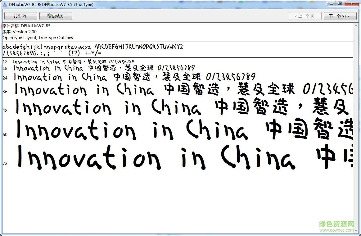The width and height of the screenshot is (361, 236).
Task: Click the OpenType Layout, TrueType Outlines line
Action: coord(38,38)
